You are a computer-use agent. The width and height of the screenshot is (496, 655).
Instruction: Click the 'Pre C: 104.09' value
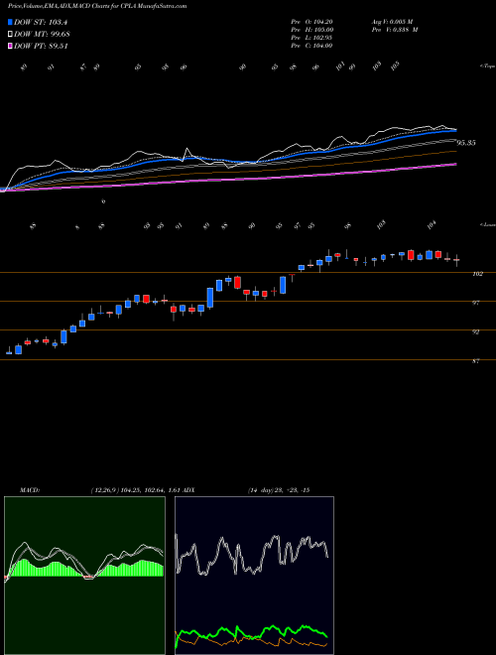311,46
